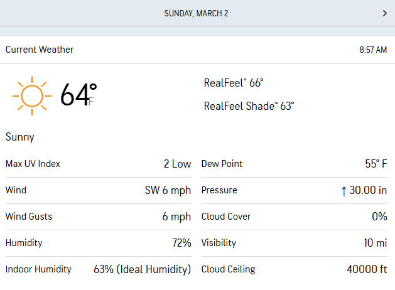Click the Visibility 10 mi row
The height and width of the screenshot is (290, 395).
[x=294, y=243]
